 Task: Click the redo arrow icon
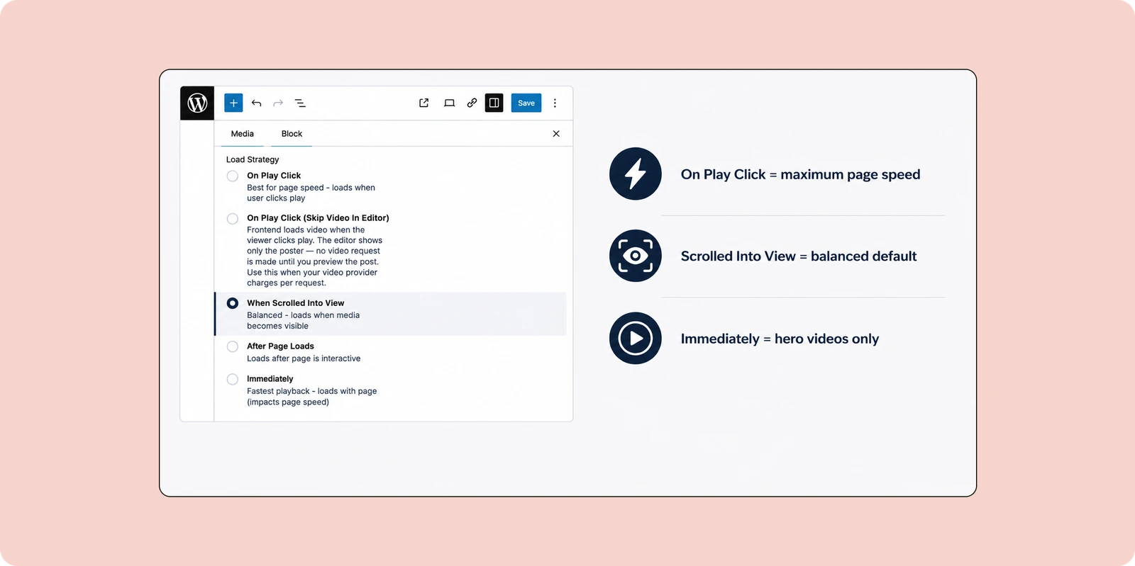coord(278,103)
